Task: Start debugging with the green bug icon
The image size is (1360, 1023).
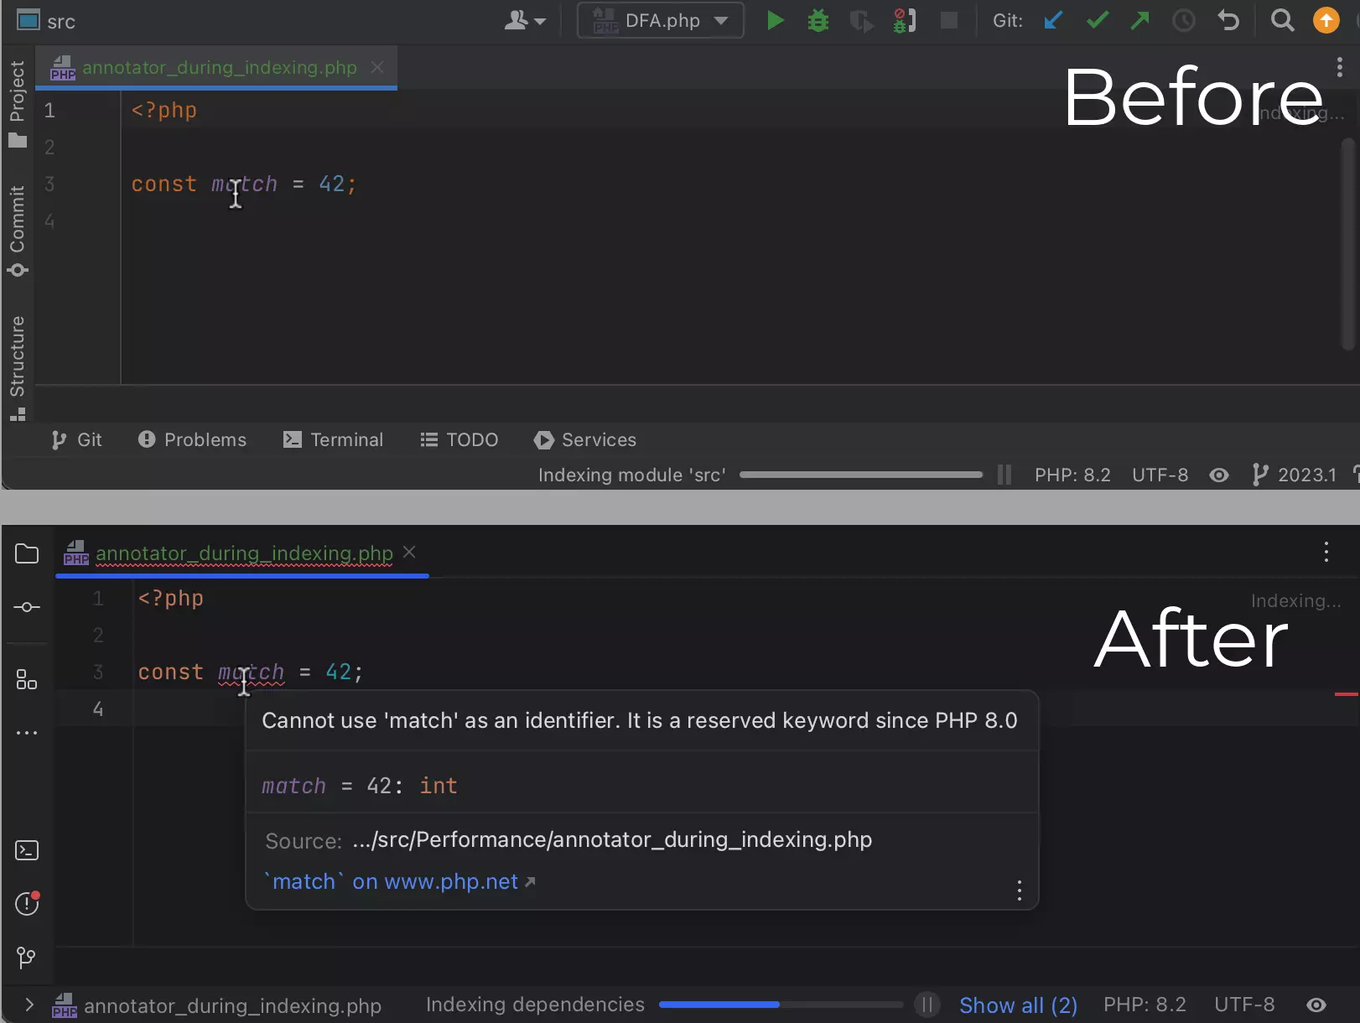Action: pyautogui.click(x=818, y=20)
